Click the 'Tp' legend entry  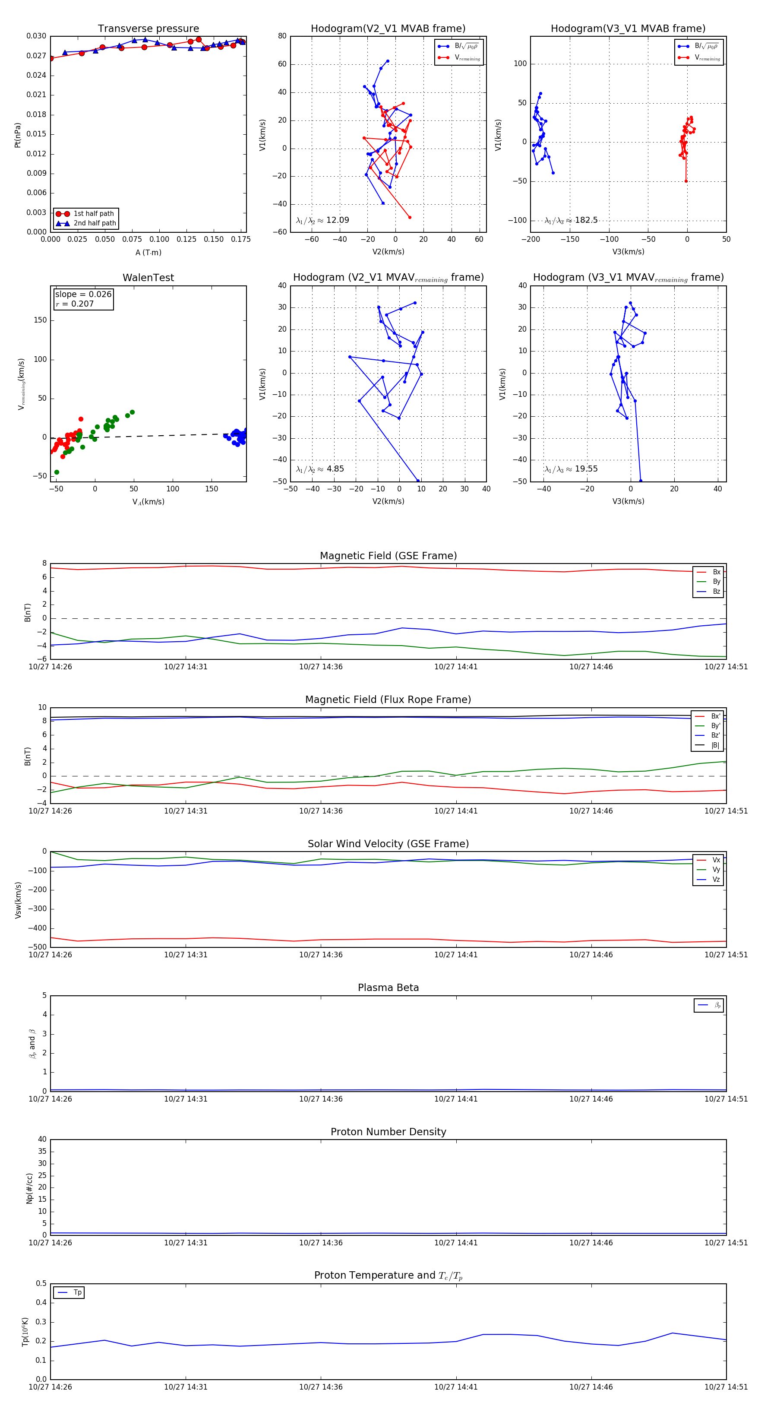(69, 1293)
